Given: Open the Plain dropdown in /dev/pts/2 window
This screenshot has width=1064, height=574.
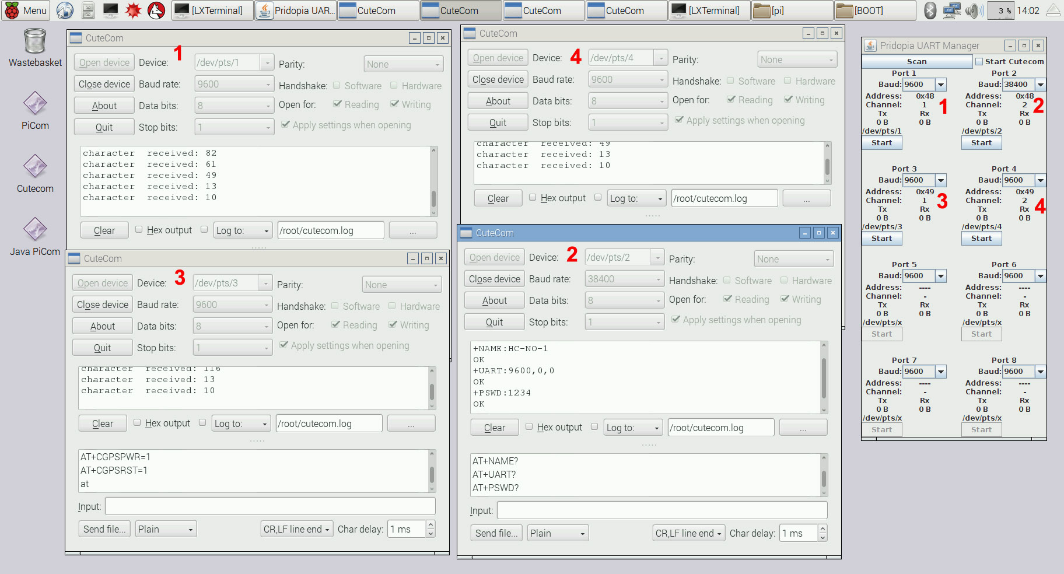Looking at the screenshot, I should (558, 533).
